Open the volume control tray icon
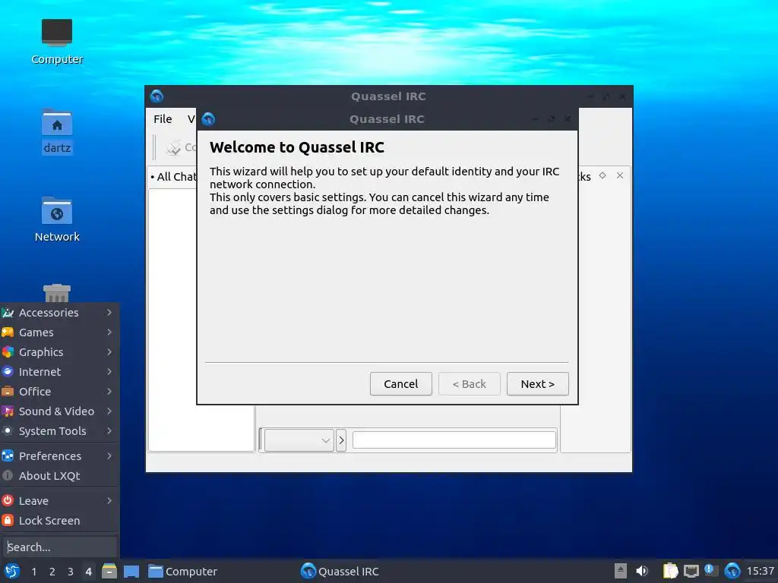The height and width of the screenshot is (583, 778). (642, 571)
